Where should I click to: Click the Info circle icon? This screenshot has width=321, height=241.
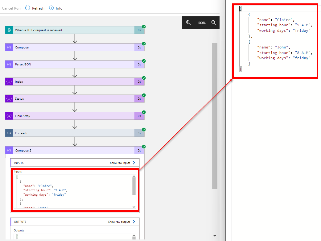[x=51, y=8]
